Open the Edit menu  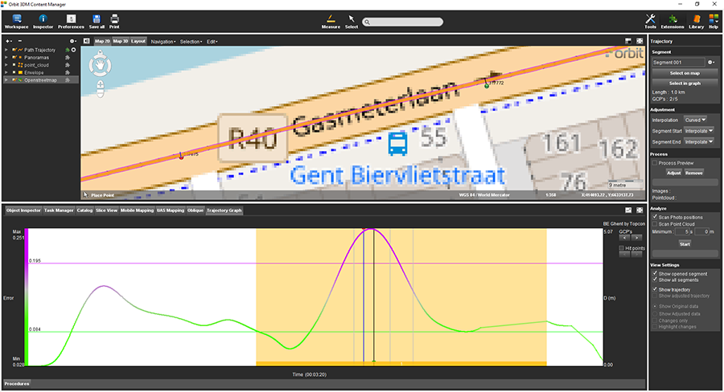click(212, 42)
